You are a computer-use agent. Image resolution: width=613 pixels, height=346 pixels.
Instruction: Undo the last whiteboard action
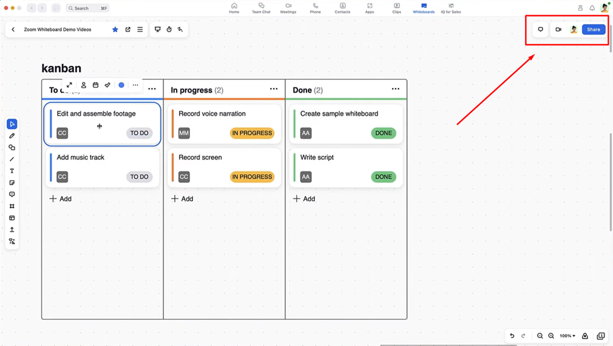click(x=512, y=336)
